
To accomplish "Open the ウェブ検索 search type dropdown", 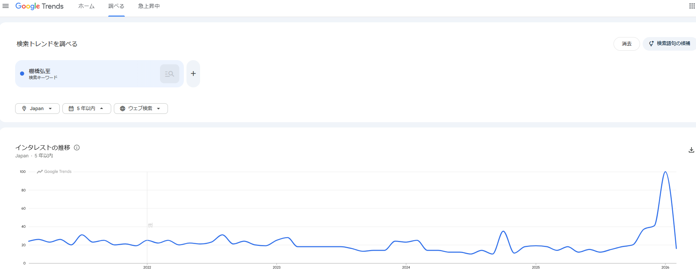I will (x=141, y=109).
